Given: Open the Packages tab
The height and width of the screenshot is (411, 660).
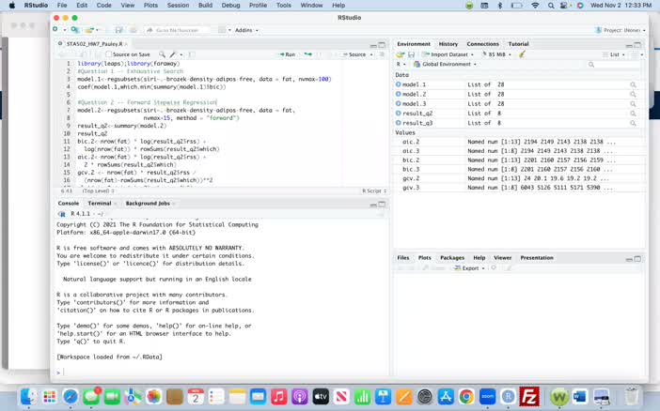Looking at the screenshot, I should [x=452, y=257].
